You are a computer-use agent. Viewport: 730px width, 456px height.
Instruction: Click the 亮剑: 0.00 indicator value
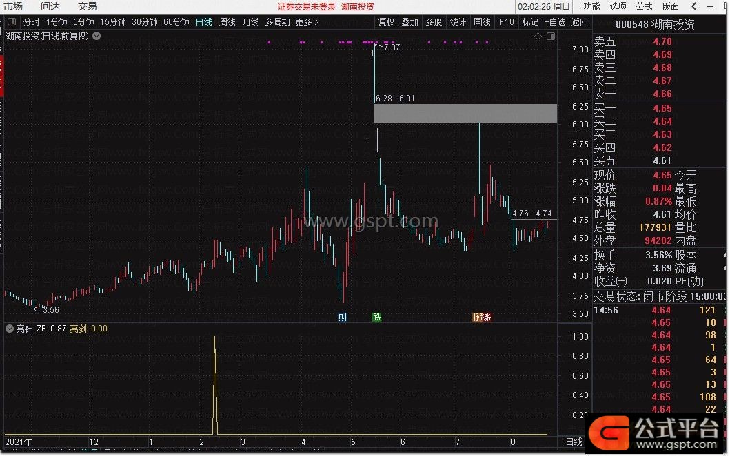click(x=88, y=329)
